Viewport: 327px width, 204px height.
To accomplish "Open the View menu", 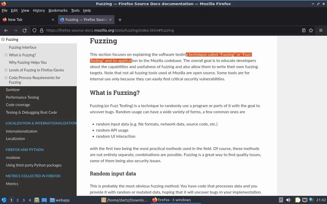I will (x=25, y=10).
